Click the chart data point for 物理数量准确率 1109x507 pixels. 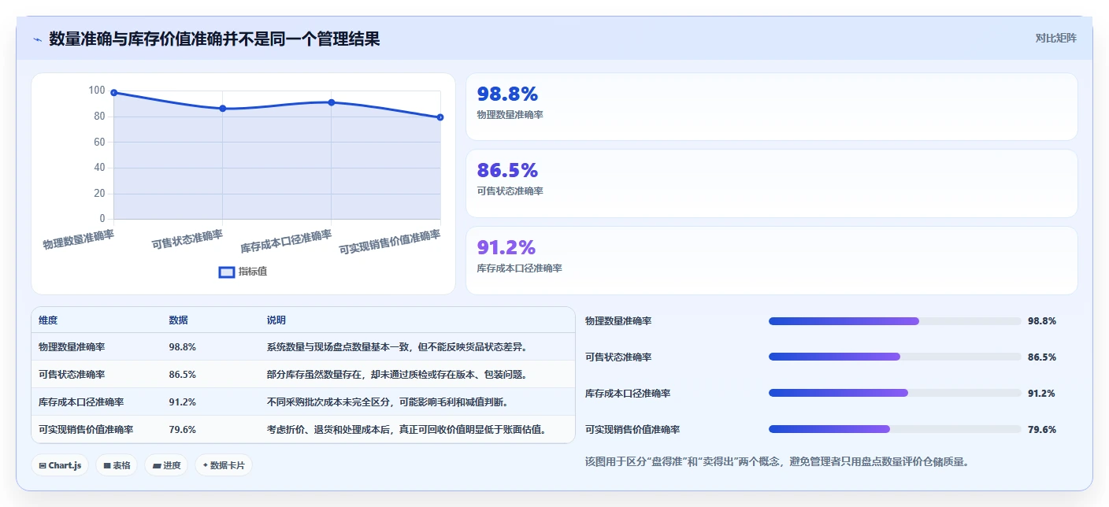(x=114, y=93)
